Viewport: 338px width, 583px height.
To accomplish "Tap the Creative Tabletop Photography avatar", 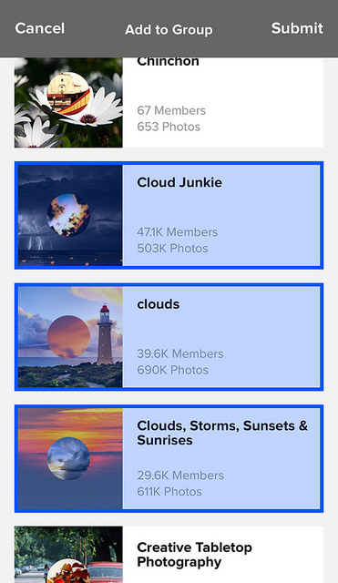I will point(69,572).
